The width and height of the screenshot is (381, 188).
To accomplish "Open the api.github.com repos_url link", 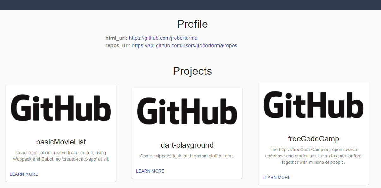I will pyautogui.click(x=185, y=45).
